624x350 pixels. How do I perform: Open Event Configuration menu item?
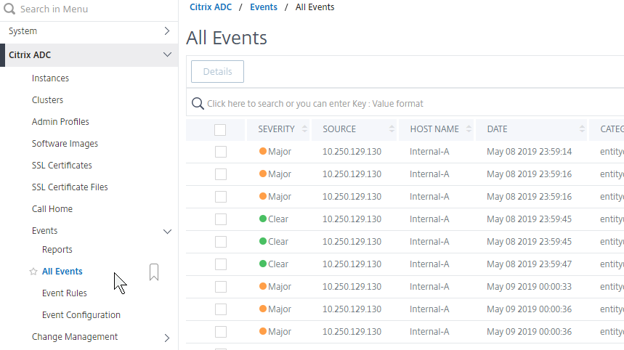point(81,315)
